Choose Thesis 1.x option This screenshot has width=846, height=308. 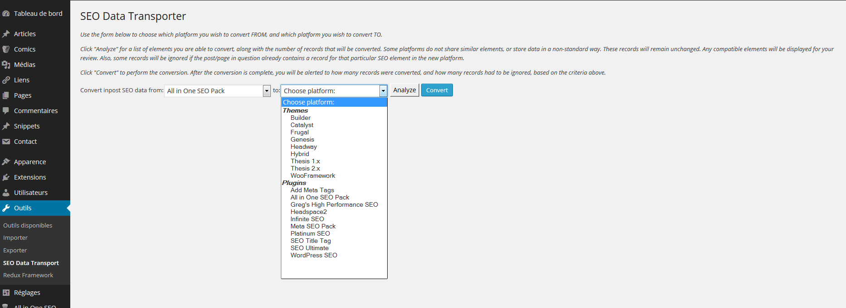coord(305,161)
